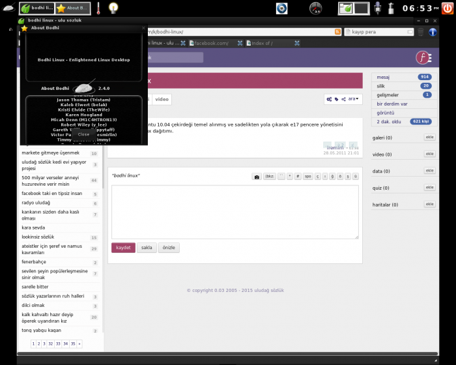Click the microphone icon in the system tray
Viewport: 456px width, 365px height.
pos(377,8)
